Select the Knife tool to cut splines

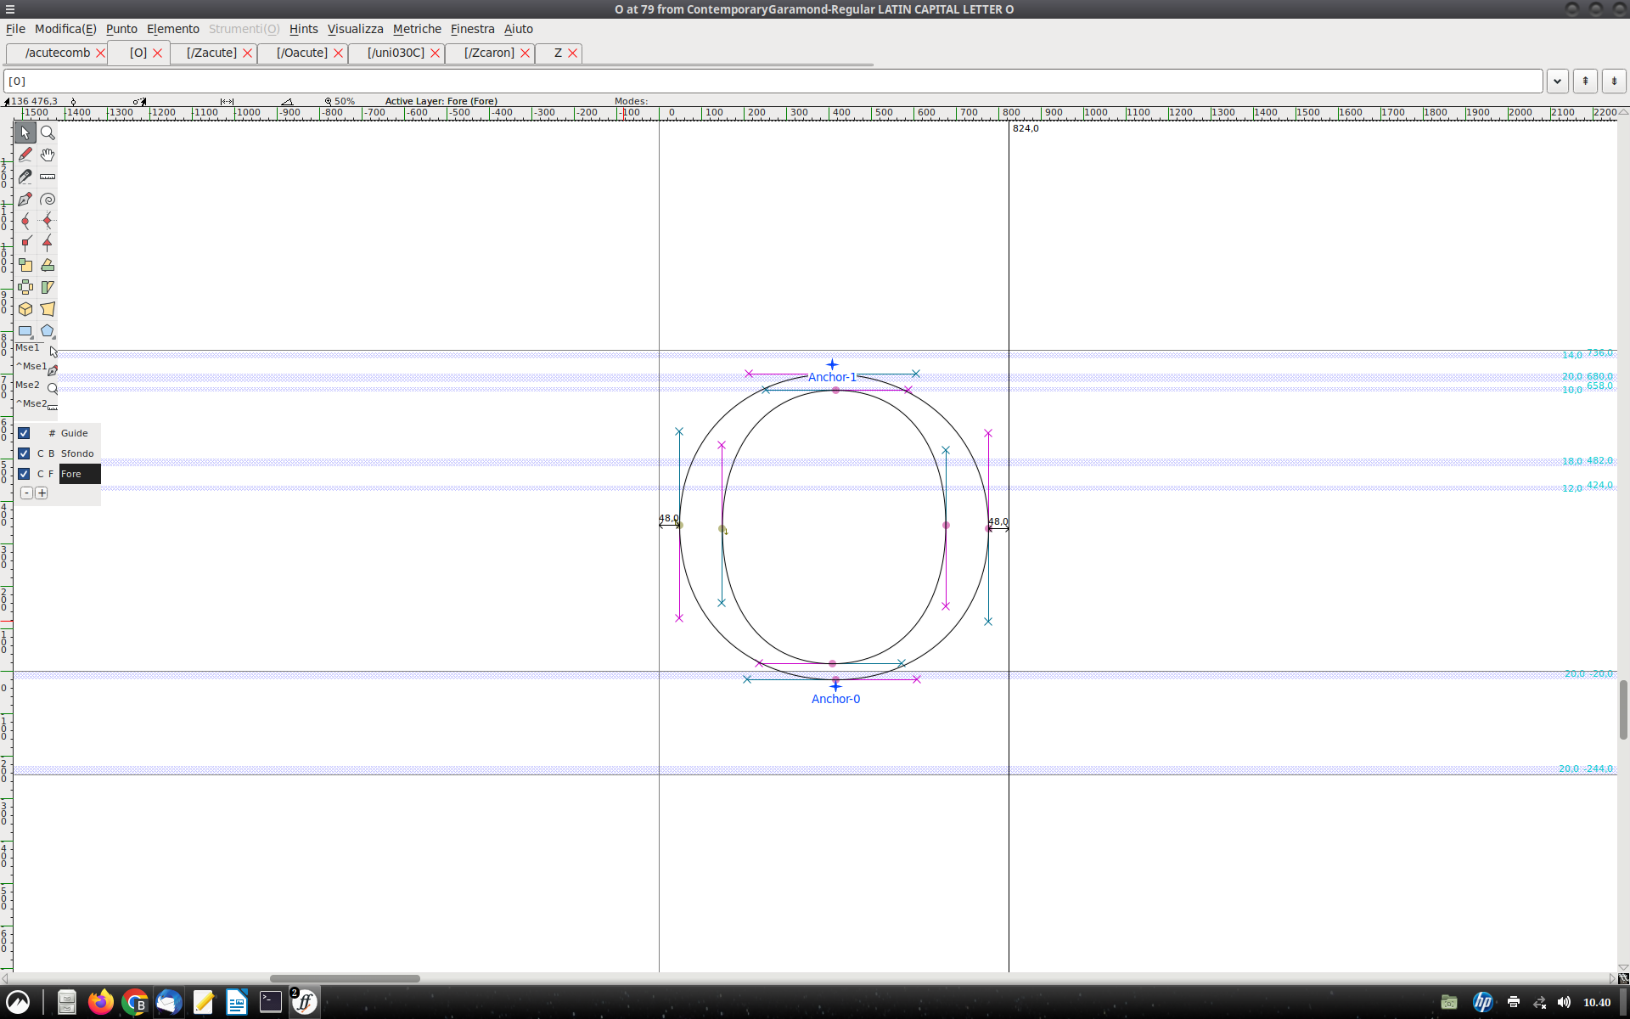pos(25,177)
